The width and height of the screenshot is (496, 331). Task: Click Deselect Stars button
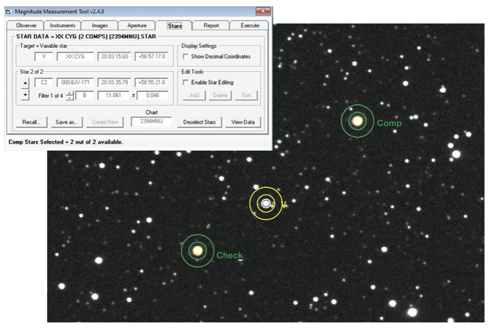[x=199, y=122]
